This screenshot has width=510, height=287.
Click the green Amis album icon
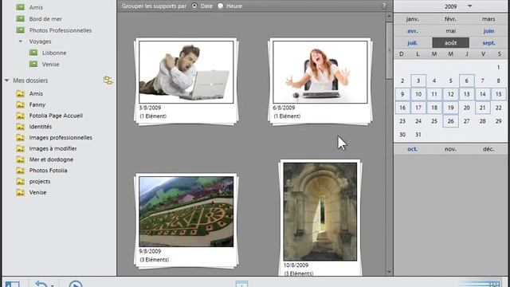(20, 7)
